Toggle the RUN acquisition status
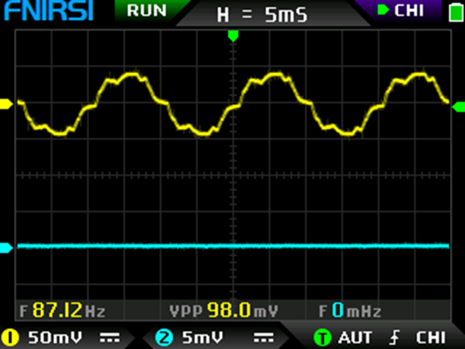This screenshot has width=465, height=349. point(147,11)
